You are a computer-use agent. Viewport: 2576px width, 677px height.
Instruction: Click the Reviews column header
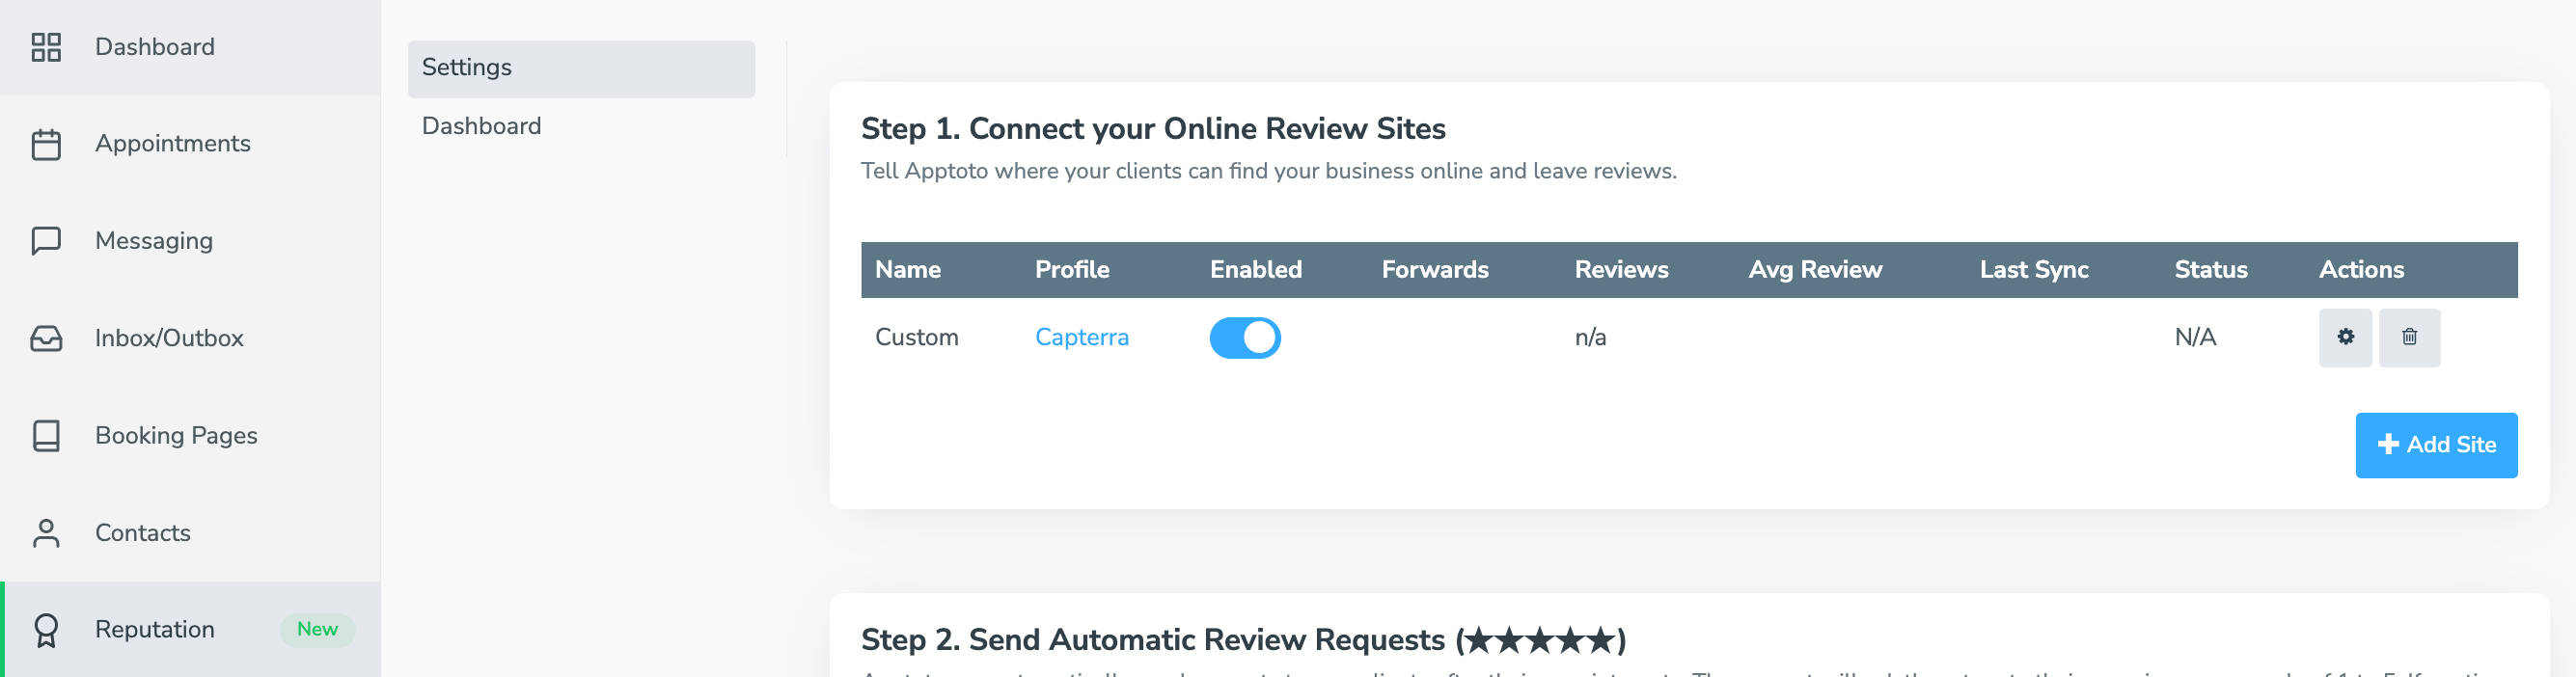click(x=1621, y=270)
